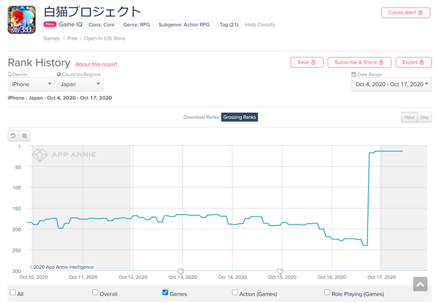437x303 pixels.
Task: Click the chart zoom magnifier icon
Action: 25,136
